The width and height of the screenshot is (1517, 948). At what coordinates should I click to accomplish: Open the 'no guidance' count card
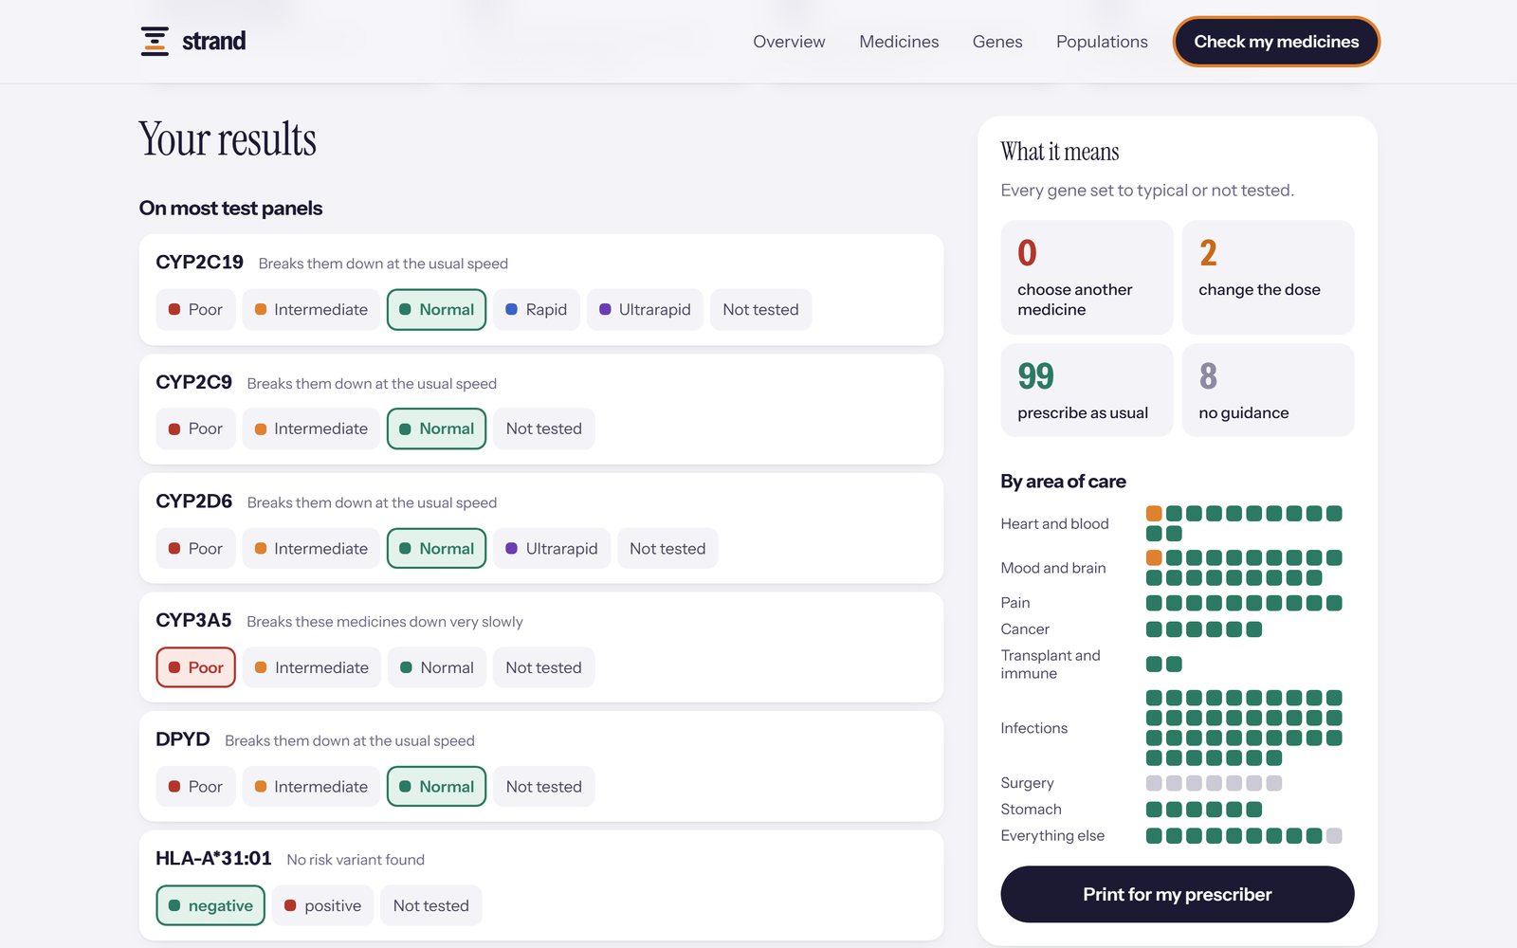click(x=1268, y=391)
